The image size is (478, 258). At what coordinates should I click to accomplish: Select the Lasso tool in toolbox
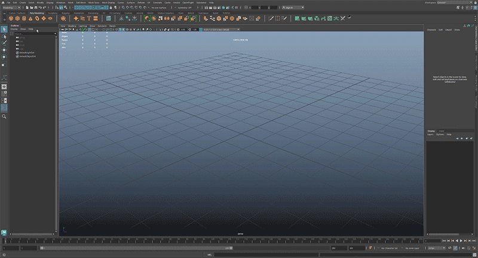pyautogui.click(x=4, y=36)
